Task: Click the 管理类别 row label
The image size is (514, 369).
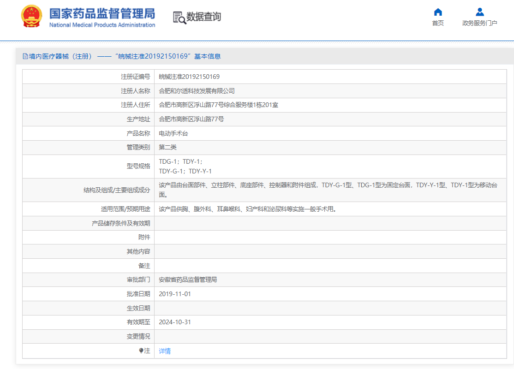Action: point(138,147)
